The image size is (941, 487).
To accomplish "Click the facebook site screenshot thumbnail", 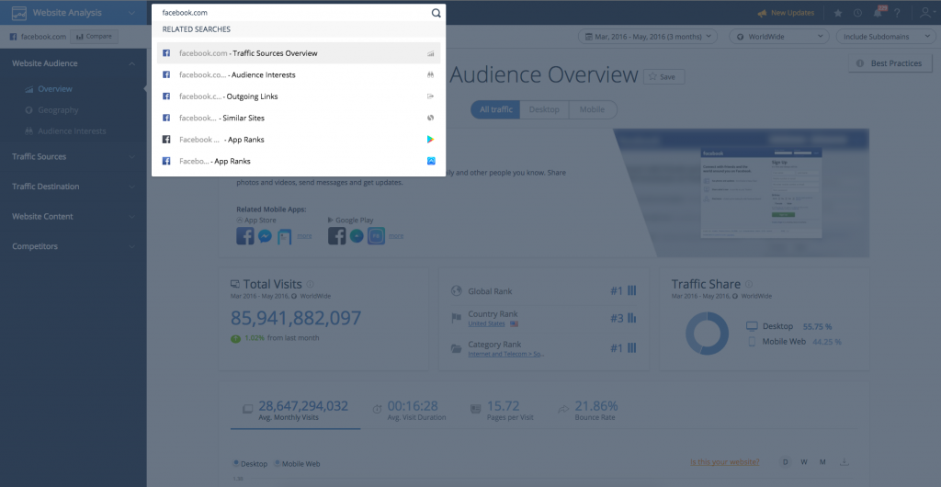I will click(762, 193).
